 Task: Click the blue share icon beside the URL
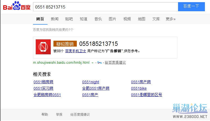tap(99, 62)
